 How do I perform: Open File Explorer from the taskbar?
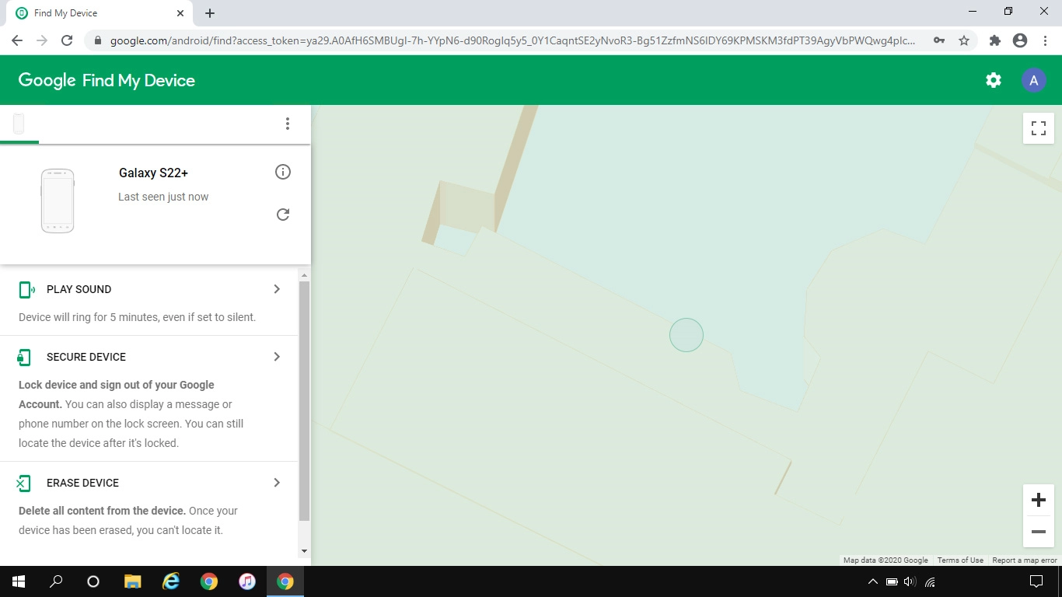coord(133,581)
